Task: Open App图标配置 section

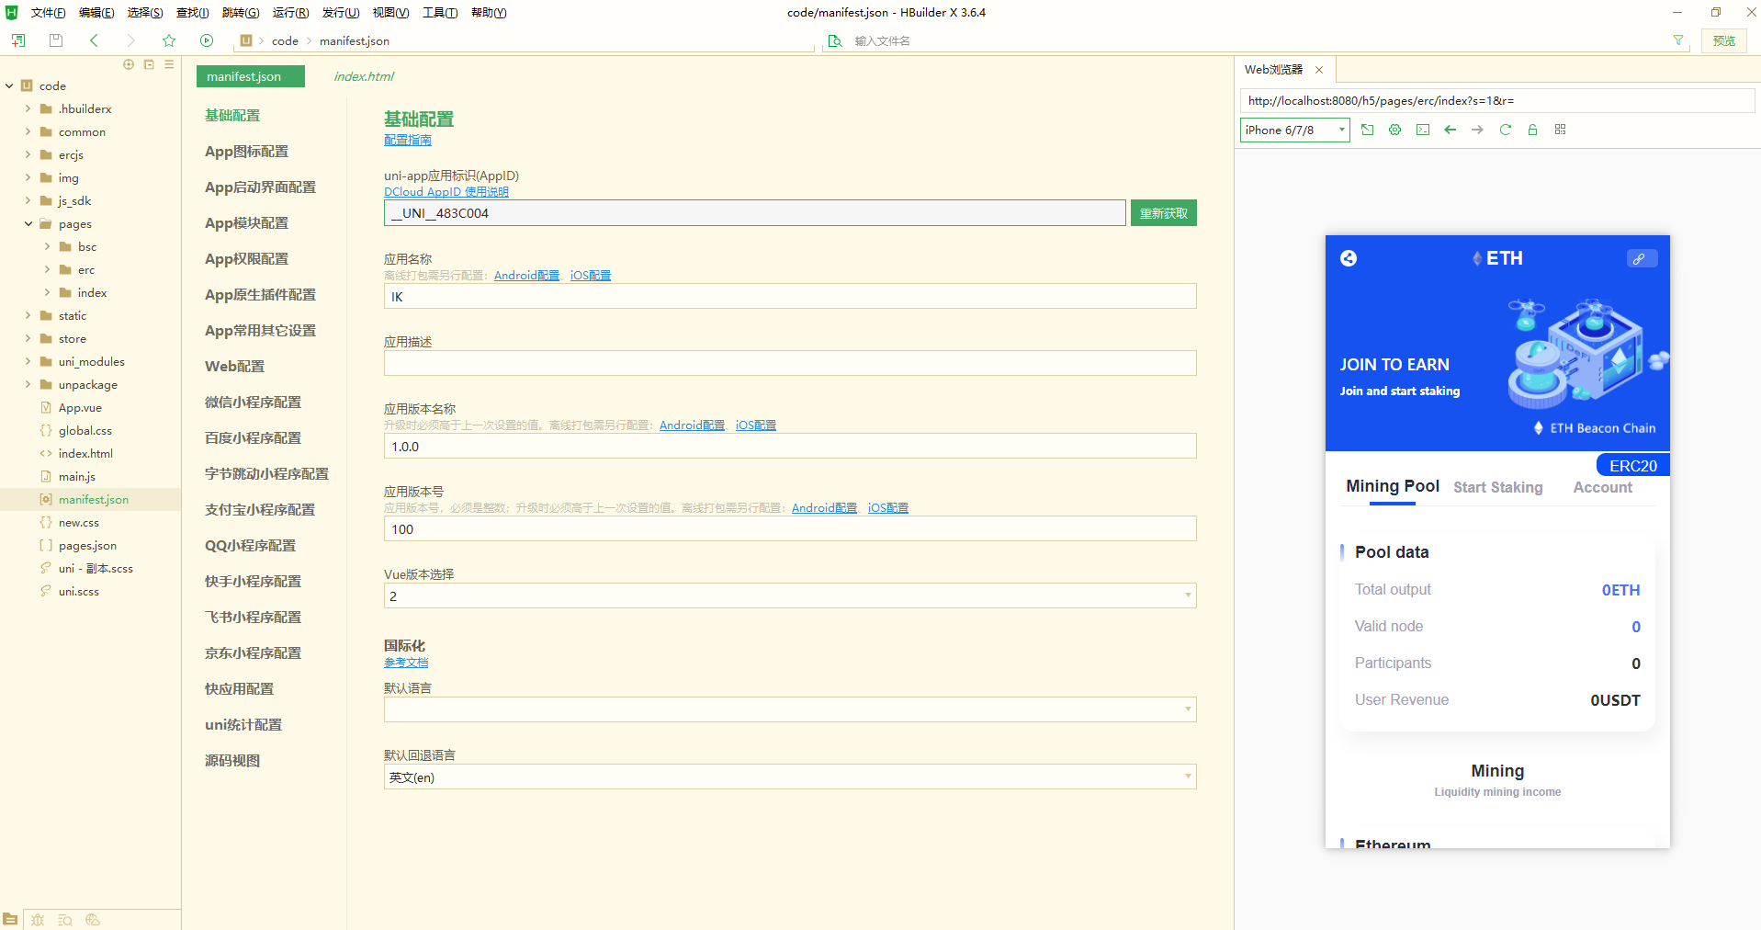Action: tap(246, 151)
